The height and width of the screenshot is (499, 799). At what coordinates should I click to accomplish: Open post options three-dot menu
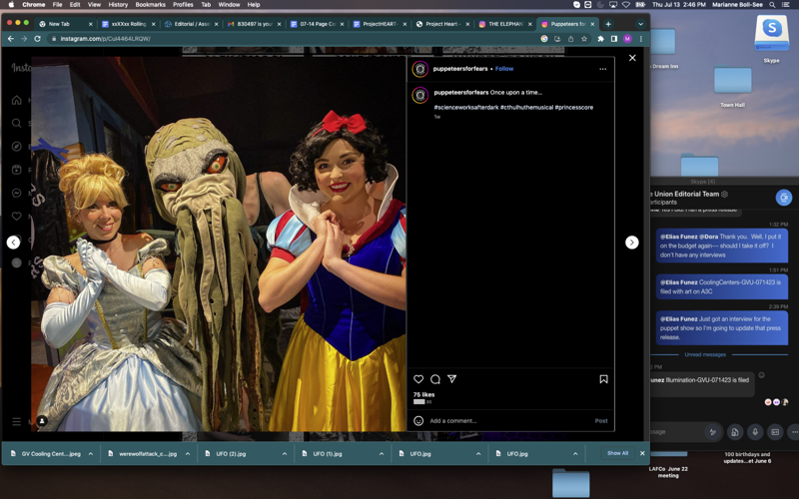pos(602,69)
